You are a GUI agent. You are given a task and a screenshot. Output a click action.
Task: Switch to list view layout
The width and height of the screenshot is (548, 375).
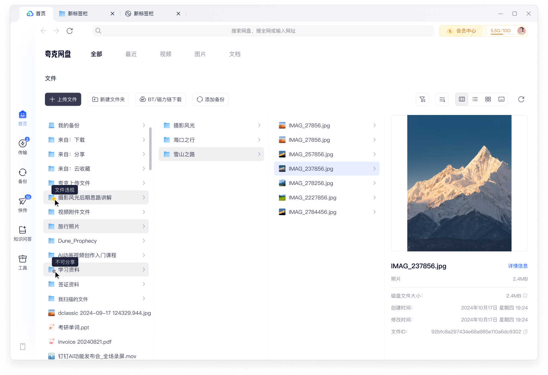[x=475, y=99]
